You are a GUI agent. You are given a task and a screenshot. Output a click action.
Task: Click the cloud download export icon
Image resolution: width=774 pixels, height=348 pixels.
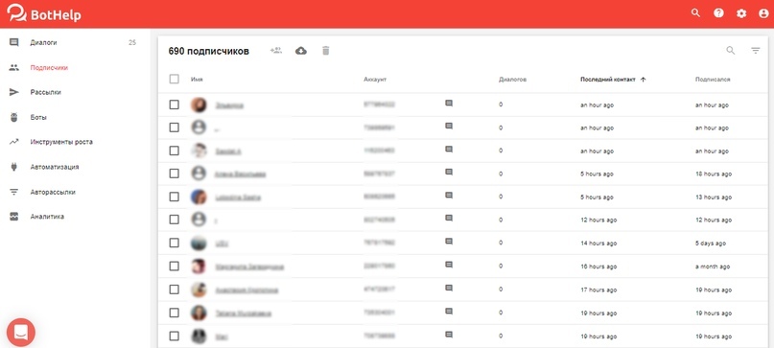pyautogui.click(x=300, y=51)
